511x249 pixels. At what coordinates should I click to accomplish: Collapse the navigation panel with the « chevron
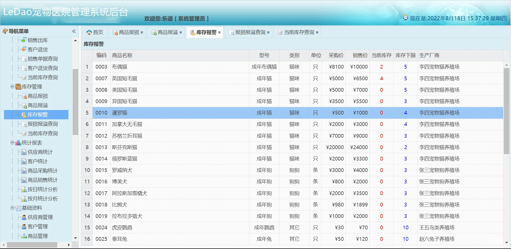(x=74, y=31)
